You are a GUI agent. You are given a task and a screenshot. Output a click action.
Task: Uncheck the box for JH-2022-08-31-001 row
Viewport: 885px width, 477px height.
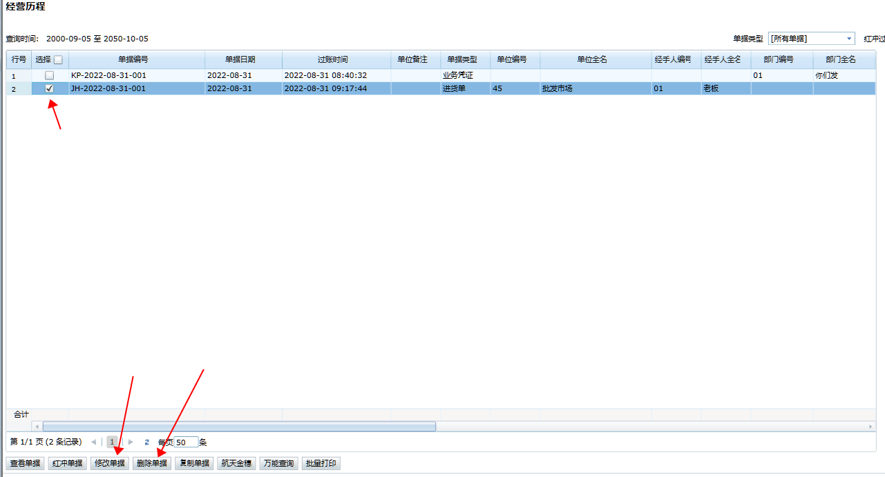coord(49,88)
